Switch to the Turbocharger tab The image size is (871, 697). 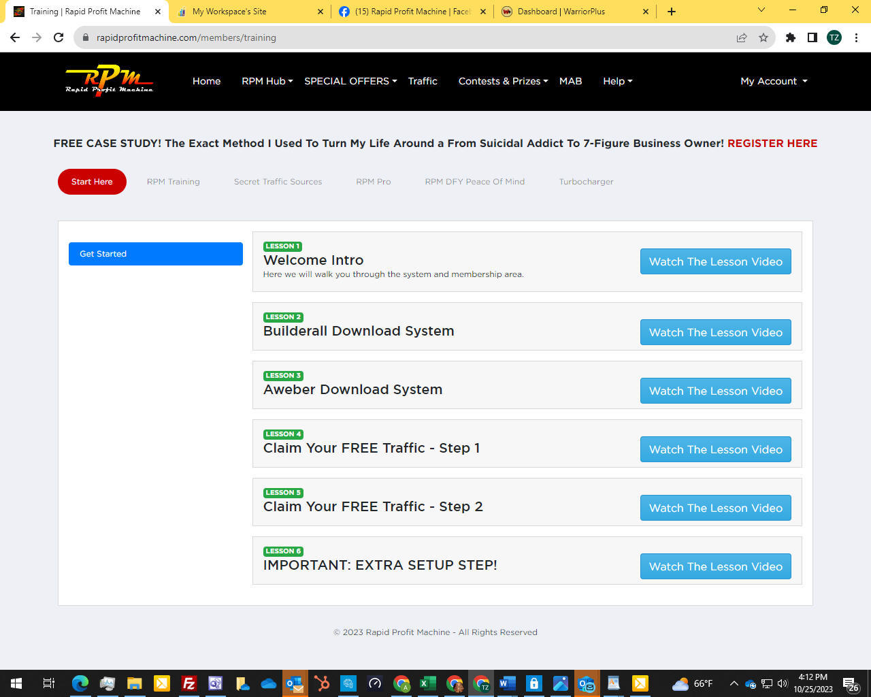pyautogui.click(x=586, y=182)
